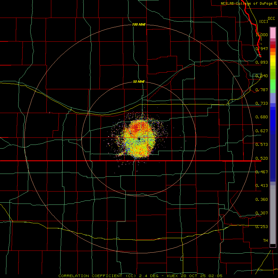The height and width of the screenshot is (278, 278).
Task: Click the pink segment of the color scale
Action: pyautogui.click(x=273, y=33)
